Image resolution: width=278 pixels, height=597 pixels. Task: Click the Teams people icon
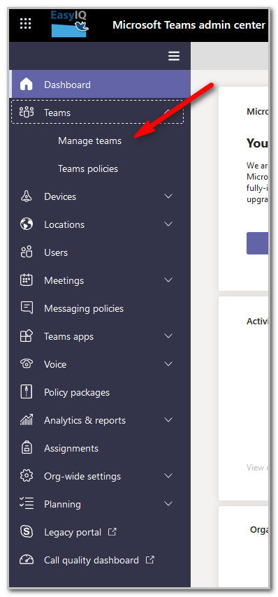click(27, 113)
